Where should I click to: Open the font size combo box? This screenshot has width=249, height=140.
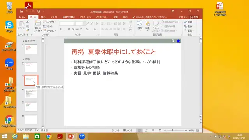pos(81,23)
